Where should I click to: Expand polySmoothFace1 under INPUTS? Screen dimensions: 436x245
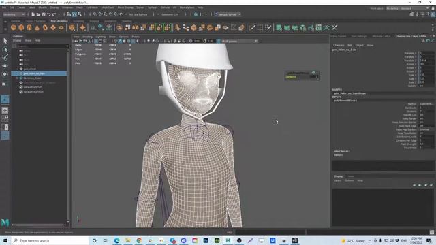[345, 101]
